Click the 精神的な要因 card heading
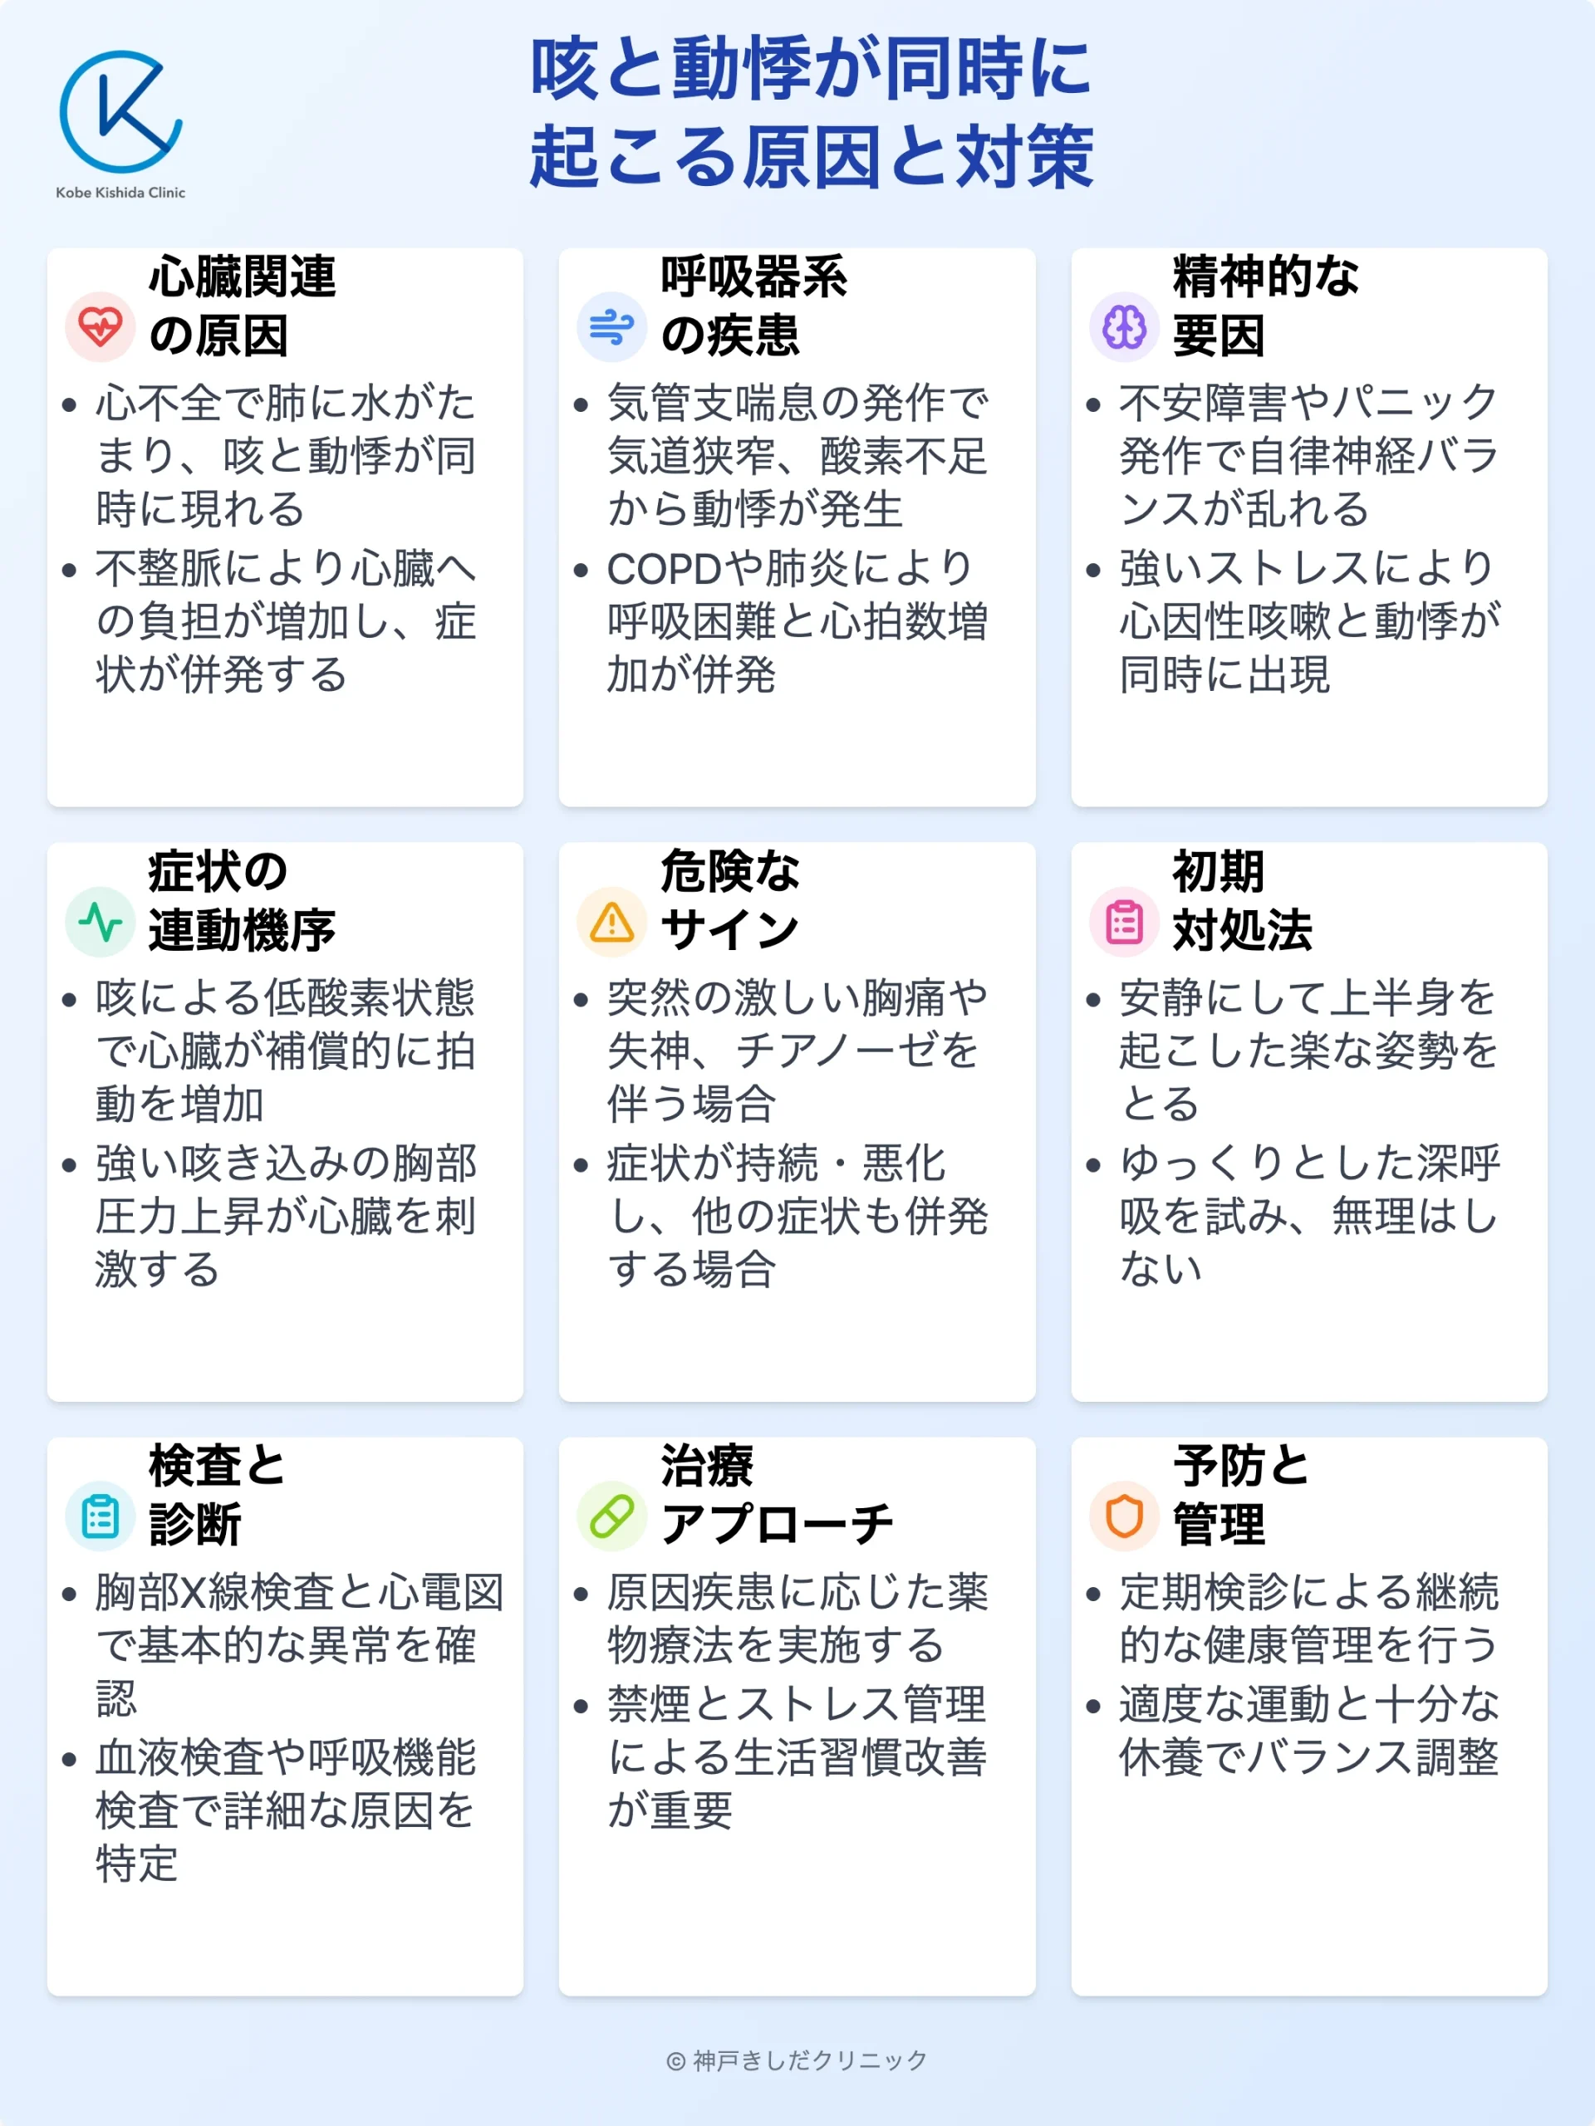 [1265, 306]
